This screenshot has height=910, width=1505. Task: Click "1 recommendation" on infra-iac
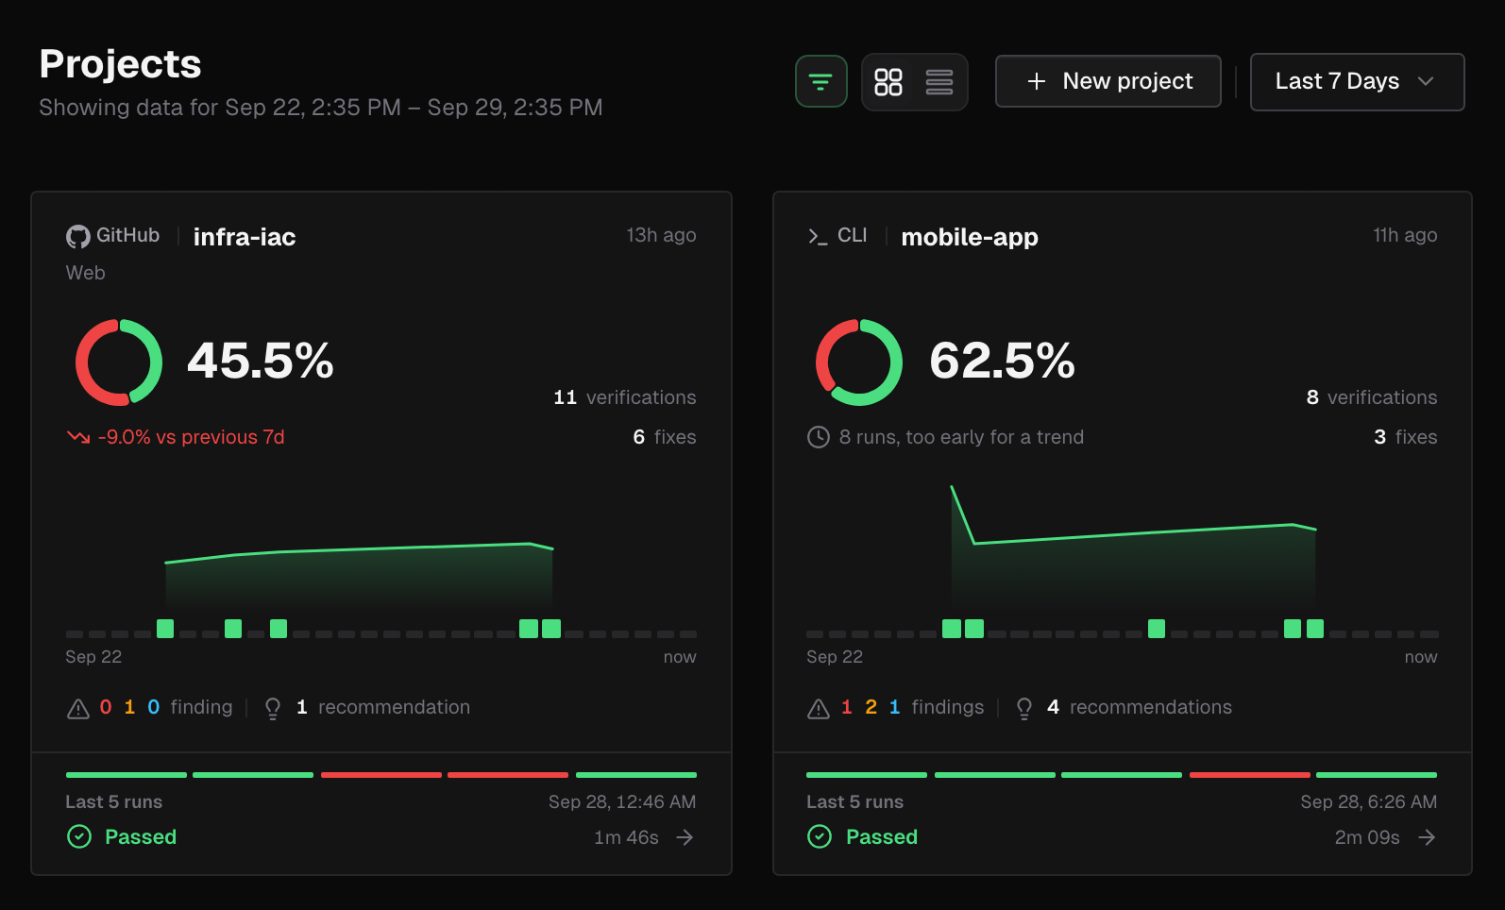[x=383, y=707]
